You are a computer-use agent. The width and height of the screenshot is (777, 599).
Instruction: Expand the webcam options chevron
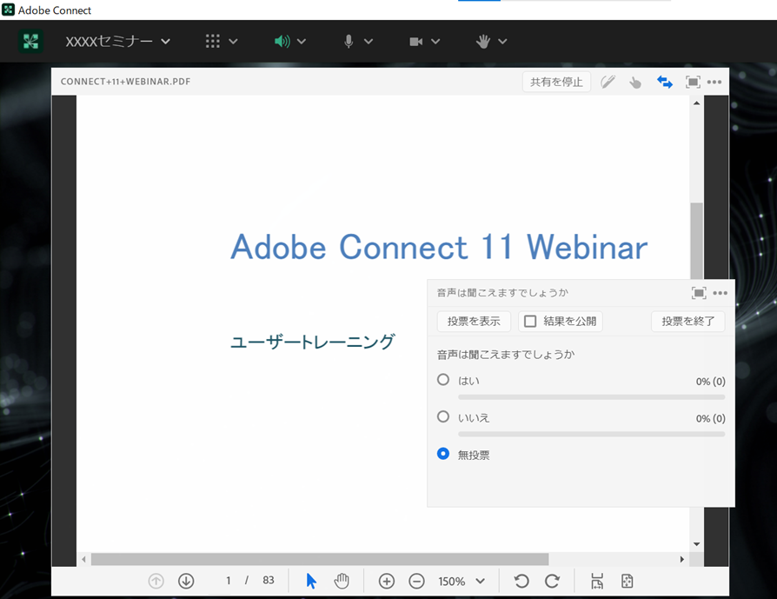[435, 42]
